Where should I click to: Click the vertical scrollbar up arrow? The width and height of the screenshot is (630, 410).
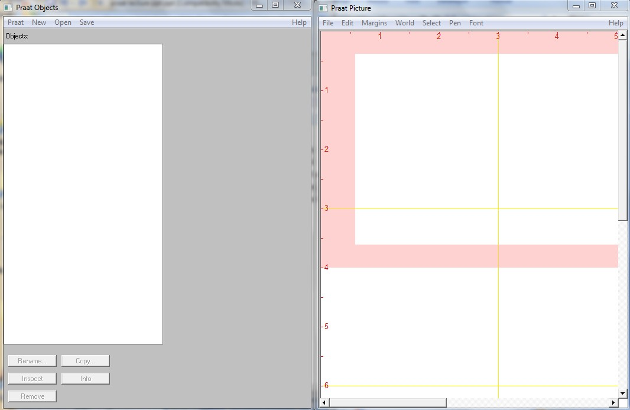click(x=622, y=35)
